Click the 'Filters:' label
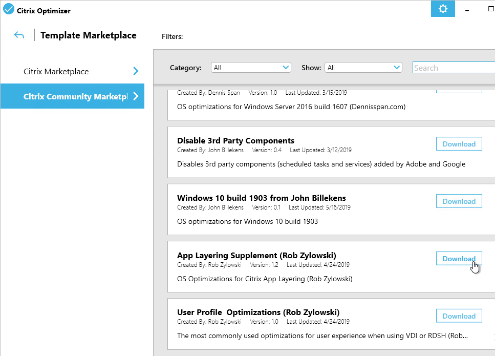This screenshot has height=356, width=495. tap(173, 37)
